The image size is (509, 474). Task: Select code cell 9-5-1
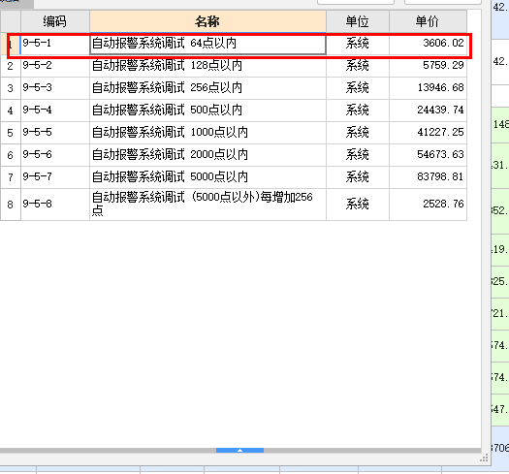tap(55, 44)
